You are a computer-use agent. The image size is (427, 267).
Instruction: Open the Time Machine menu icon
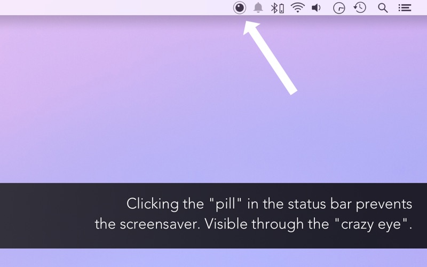(x=360, y=7)
